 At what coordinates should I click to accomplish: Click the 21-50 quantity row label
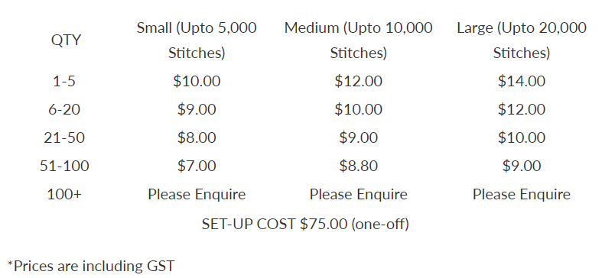(64, 137)
